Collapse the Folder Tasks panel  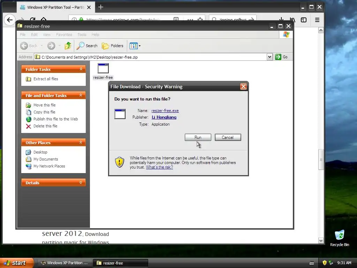click(81, 69)
